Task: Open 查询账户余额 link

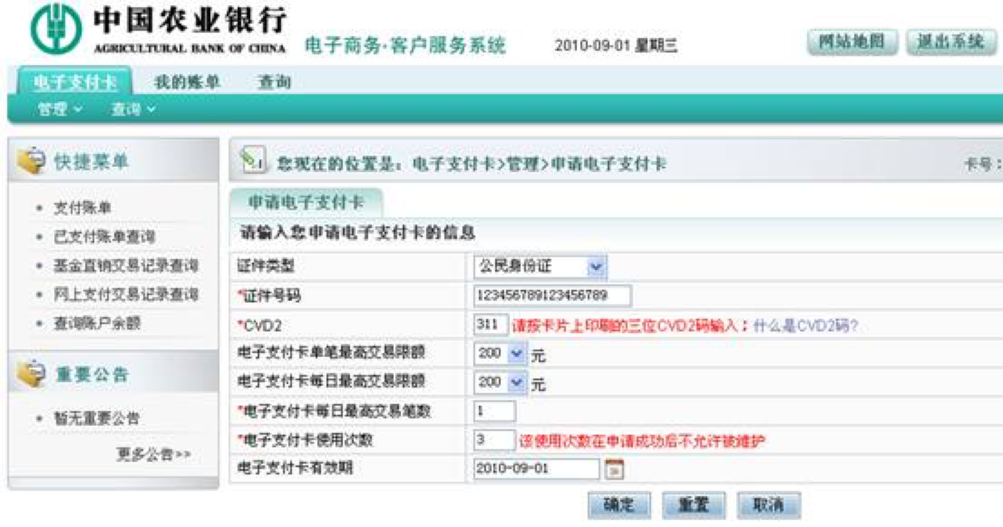Action: click(x=97, y=323)
